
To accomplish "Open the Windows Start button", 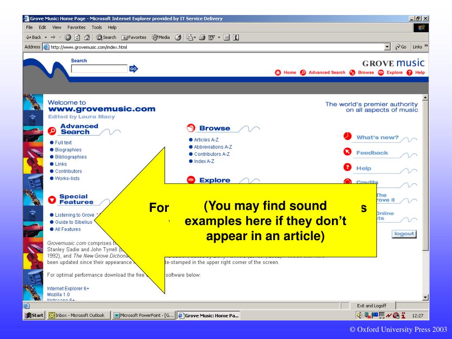I will (x=34, y=315).
